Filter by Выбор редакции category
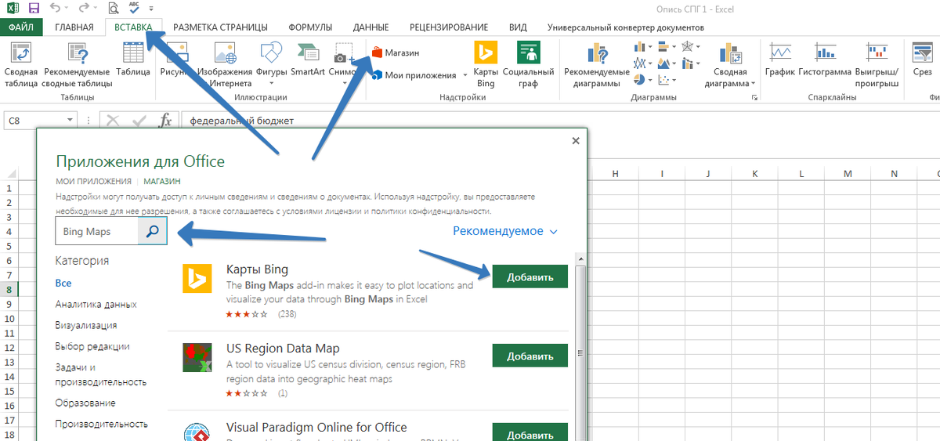Viewport: 940px width, 441px height. tap(92, 346)
